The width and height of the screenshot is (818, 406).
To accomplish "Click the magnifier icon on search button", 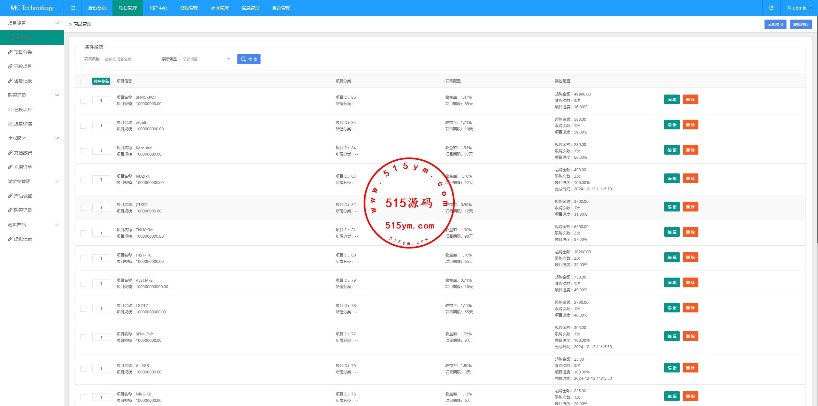I will click(x=243, y=59).
